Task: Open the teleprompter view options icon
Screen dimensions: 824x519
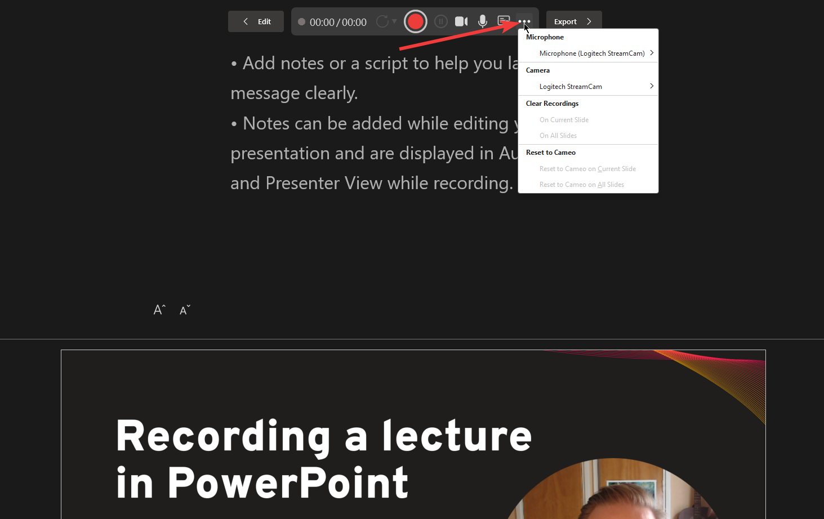Action: point(504,21)
